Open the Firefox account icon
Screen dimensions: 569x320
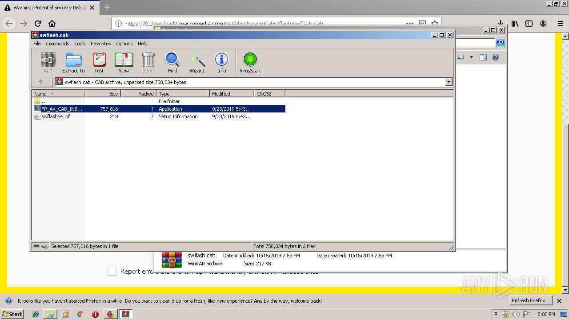pos(543,24)
